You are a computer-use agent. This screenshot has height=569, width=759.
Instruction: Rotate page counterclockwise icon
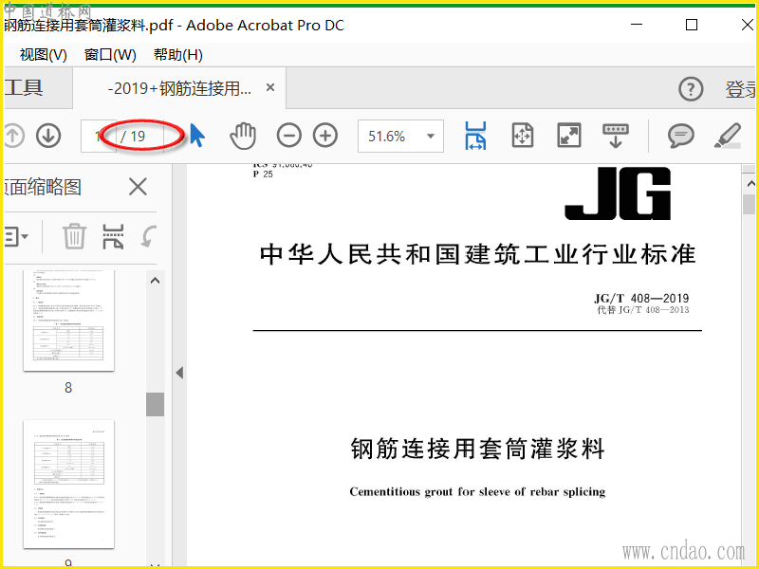pyautogui.click(x=149, y=236)
